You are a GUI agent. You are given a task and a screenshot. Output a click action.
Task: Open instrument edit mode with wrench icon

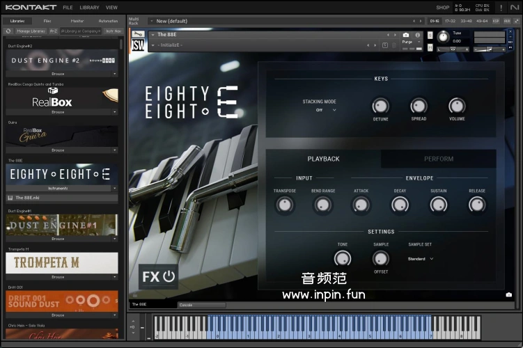138,34
